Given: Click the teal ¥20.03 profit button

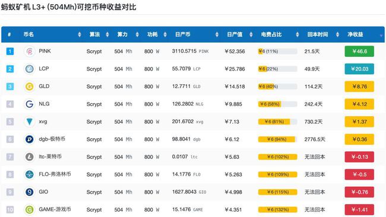Looking at the screenshot, I should point(359,69).
